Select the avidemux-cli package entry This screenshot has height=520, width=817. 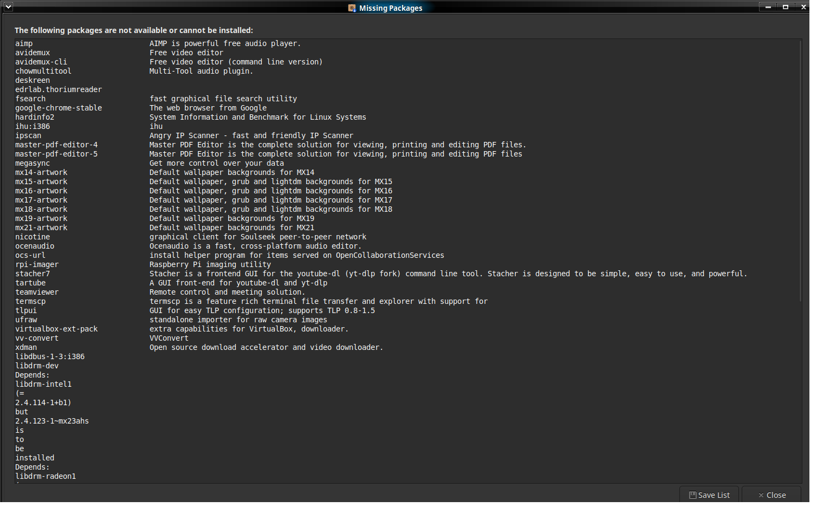click(41, 62)
